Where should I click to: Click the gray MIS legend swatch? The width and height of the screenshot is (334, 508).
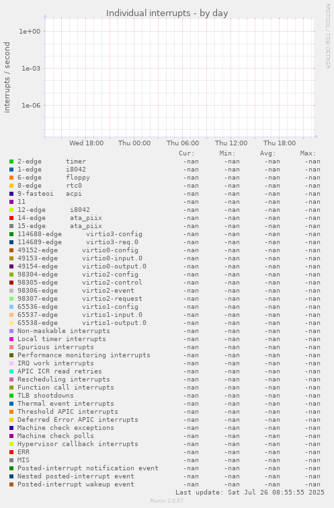click(x=11, y=460)
